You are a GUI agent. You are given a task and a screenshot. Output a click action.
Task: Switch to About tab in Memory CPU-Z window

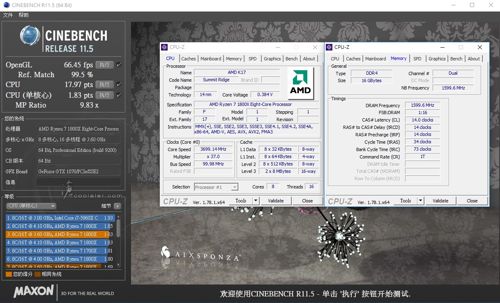point(474,59)
